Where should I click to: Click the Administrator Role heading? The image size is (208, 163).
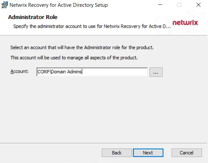pyautogui.click(x=33, y=17)
